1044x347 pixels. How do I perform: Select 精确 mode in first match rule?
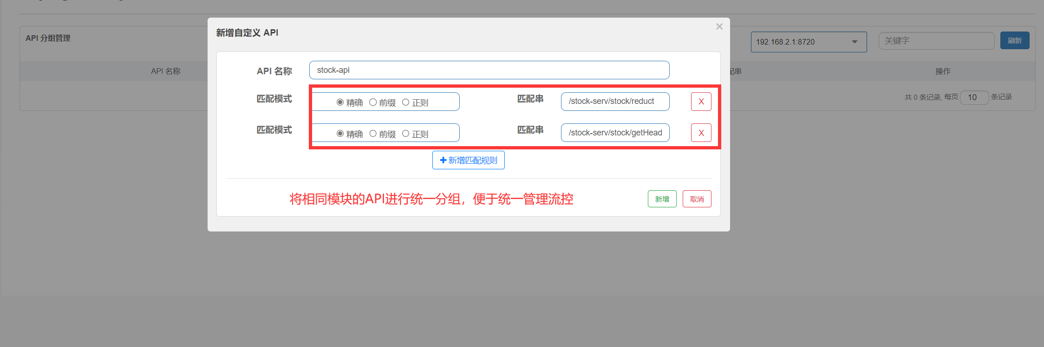coord(340,102)
